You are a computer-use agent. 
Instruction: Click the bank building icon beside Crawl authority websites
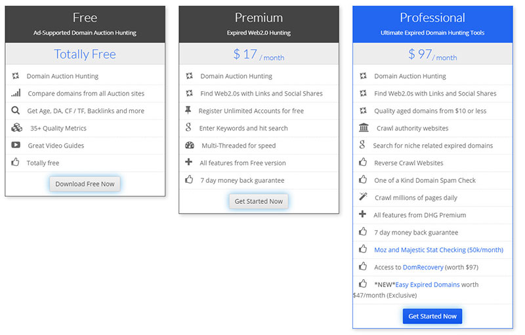[364, 128]
